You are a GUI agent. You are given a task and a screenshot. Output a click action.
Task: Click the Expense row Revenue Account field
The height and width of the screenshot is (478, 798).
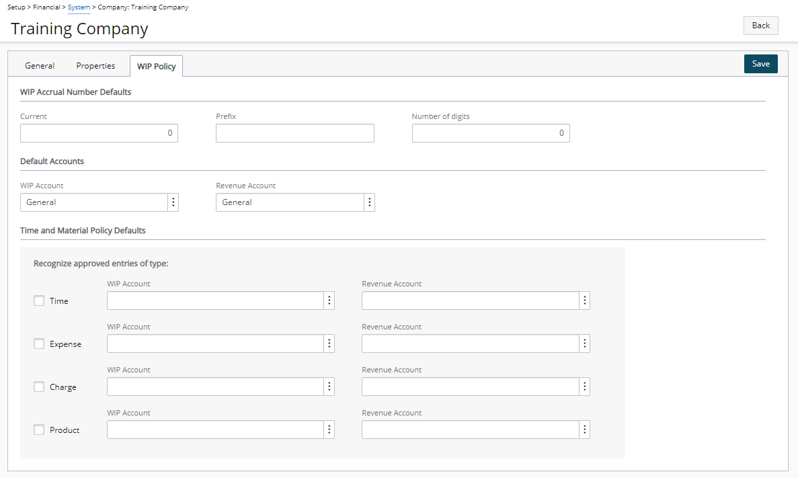pyautogui.click(x=471, y=344)
